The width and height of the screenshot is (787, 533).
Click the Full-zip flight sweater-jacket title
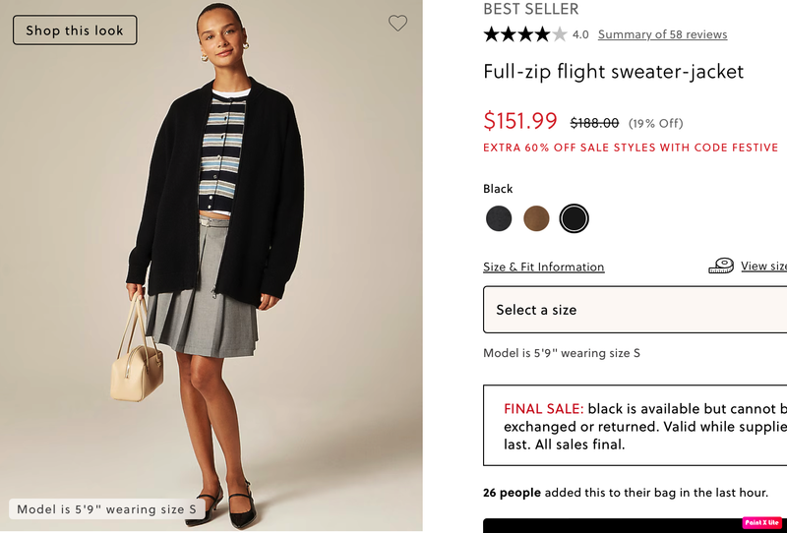click(x=613, y=72)
